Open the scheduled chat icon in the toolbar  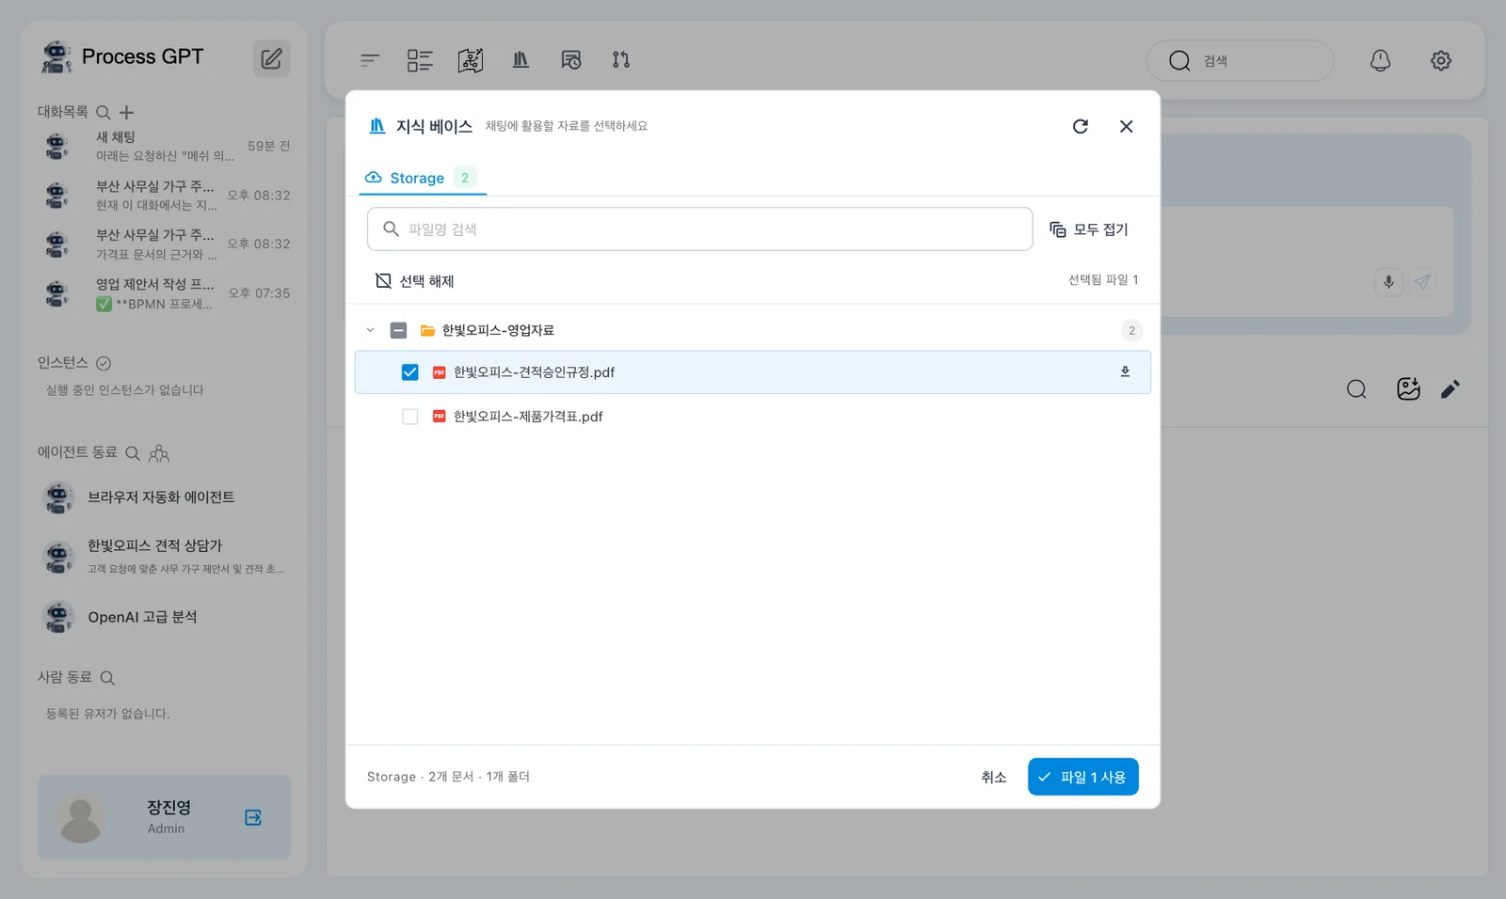pyautogui.click(x=571, y=60)
